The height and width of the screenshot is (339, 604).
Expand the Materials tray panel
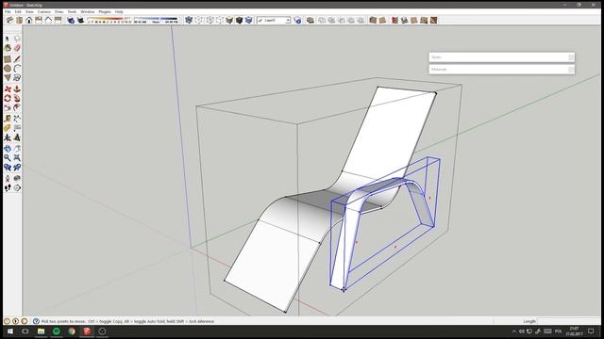501,69
